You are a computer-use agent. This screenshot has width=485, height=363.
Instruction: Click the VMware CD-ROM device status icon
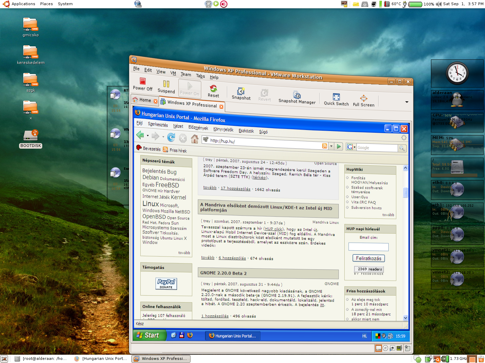[x=385, y=348]
